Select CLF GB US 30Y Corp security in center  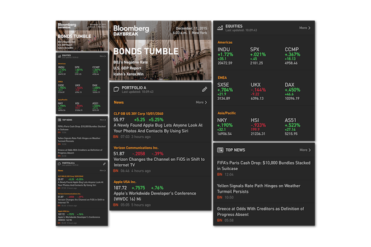pyautogui.click(x=138, y=113)
